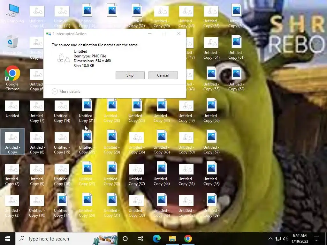This screenshot has height=245, width=327.
Task: Select the Google Chrome desktop shortcut
Action: pyautogui.click(x=12, y=78)
